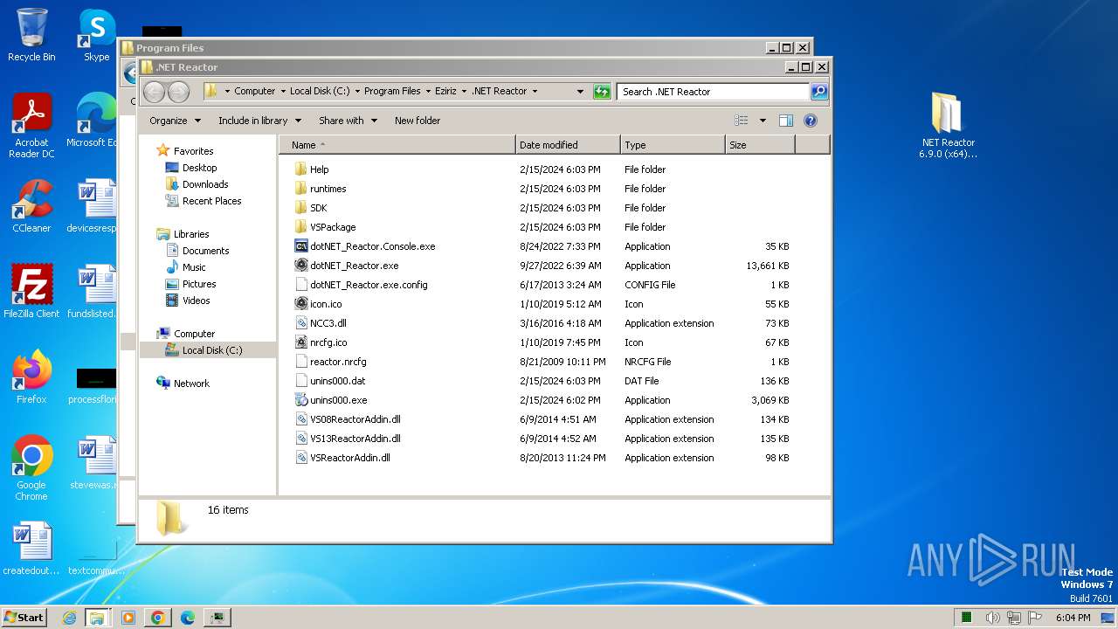Click Eziriz in address breadcrumb
1118x629 pixels.
[445, 92]
